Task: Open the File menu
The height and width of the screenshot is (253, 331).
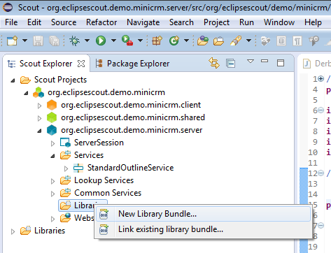Action: click(x=11, y=22)
